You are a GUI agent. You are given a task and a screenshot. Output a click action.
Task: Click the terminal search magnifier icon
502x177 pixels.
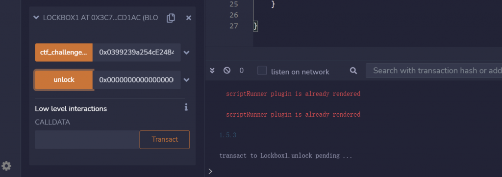point(353,71)
